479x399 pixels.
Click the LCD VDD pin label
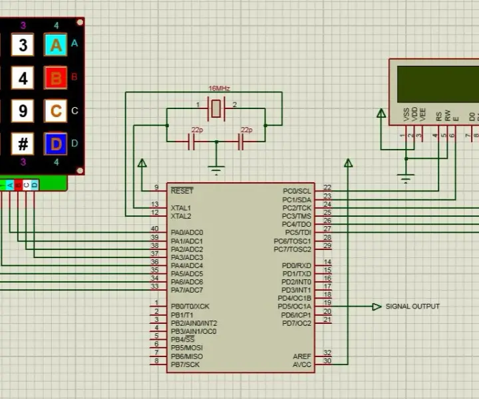click(x=414, y=114)
